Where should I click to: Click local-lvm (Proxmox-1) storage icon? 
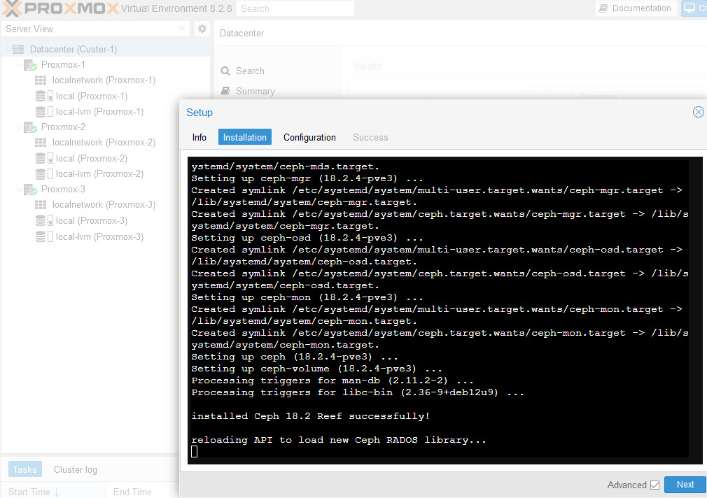[x=44, y=111]
